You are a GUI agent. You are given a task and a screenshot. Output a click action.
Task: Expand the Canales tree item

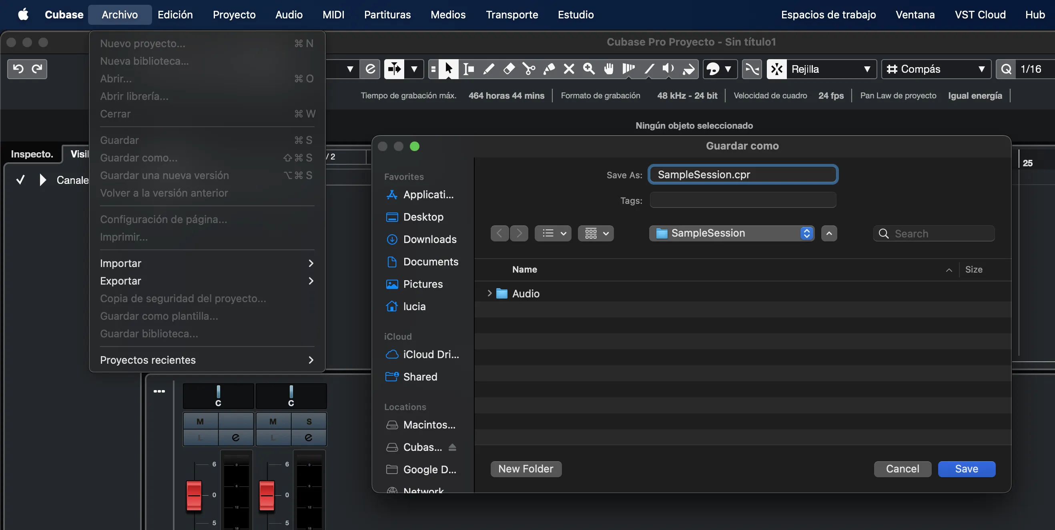(42, 180)
